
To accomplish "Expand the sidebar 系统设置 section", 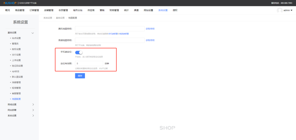I will (33, 115).
